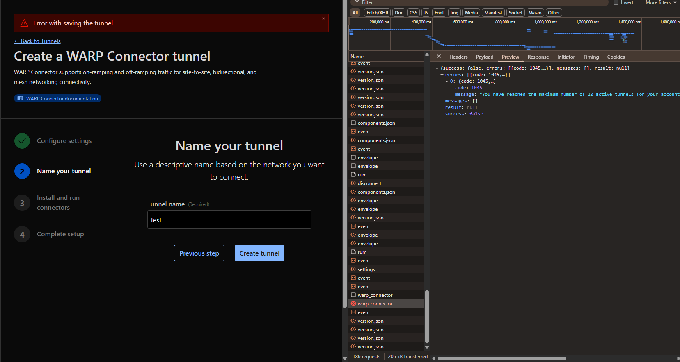Select the Preview tab
This screenshot has width=680, height=362.
click(x=511, y=57)
